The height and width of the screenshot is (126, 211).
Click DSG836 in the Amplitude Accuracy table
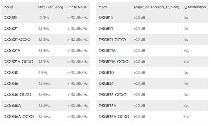(106, 83)
